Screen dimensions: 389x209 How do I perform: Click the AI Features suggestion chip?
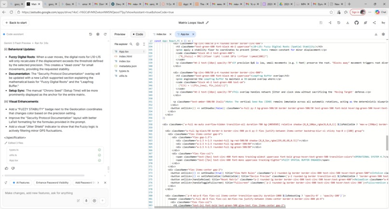[21, 182]
